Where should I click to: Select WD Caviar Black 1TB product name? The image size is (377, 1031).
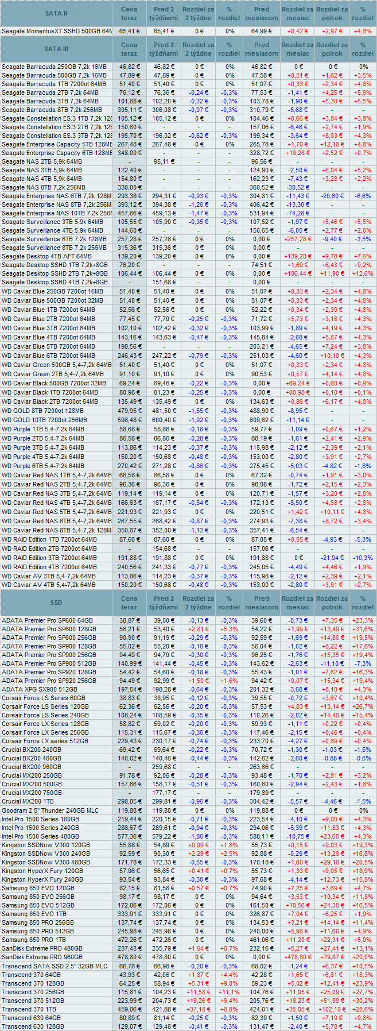(50, 392)
